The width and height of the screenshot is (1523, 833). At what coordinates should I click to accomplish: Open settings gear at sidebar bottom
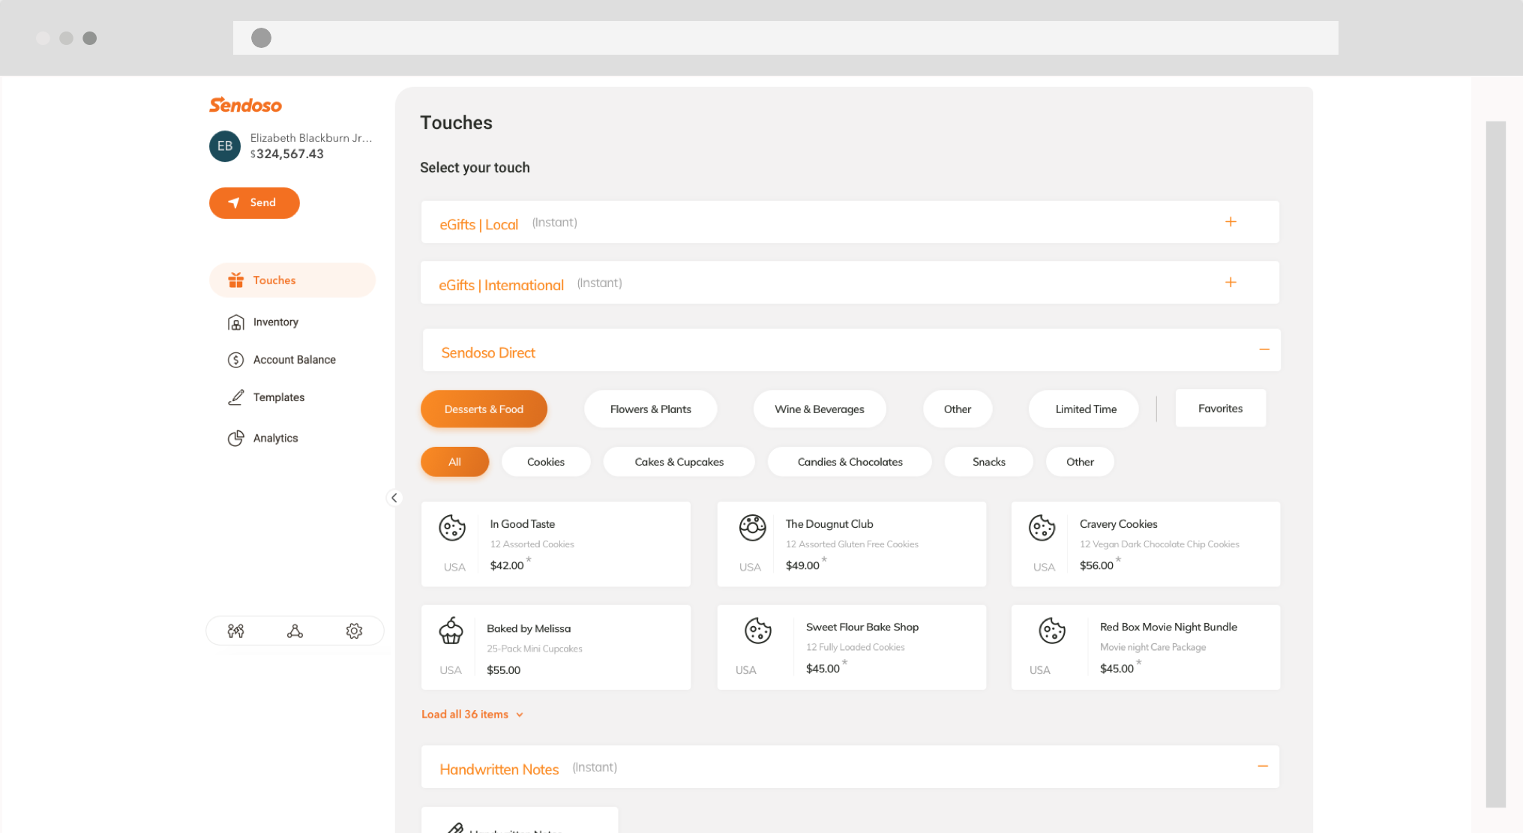(354, 631)
